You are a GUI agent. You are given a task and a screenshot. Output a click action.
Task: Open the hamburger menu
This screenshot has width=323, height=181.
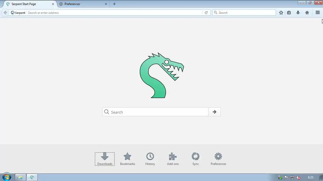point(318,13)
